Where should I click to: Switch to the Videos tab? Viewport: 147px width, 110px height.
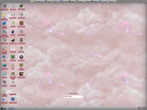tap(94, 1)
